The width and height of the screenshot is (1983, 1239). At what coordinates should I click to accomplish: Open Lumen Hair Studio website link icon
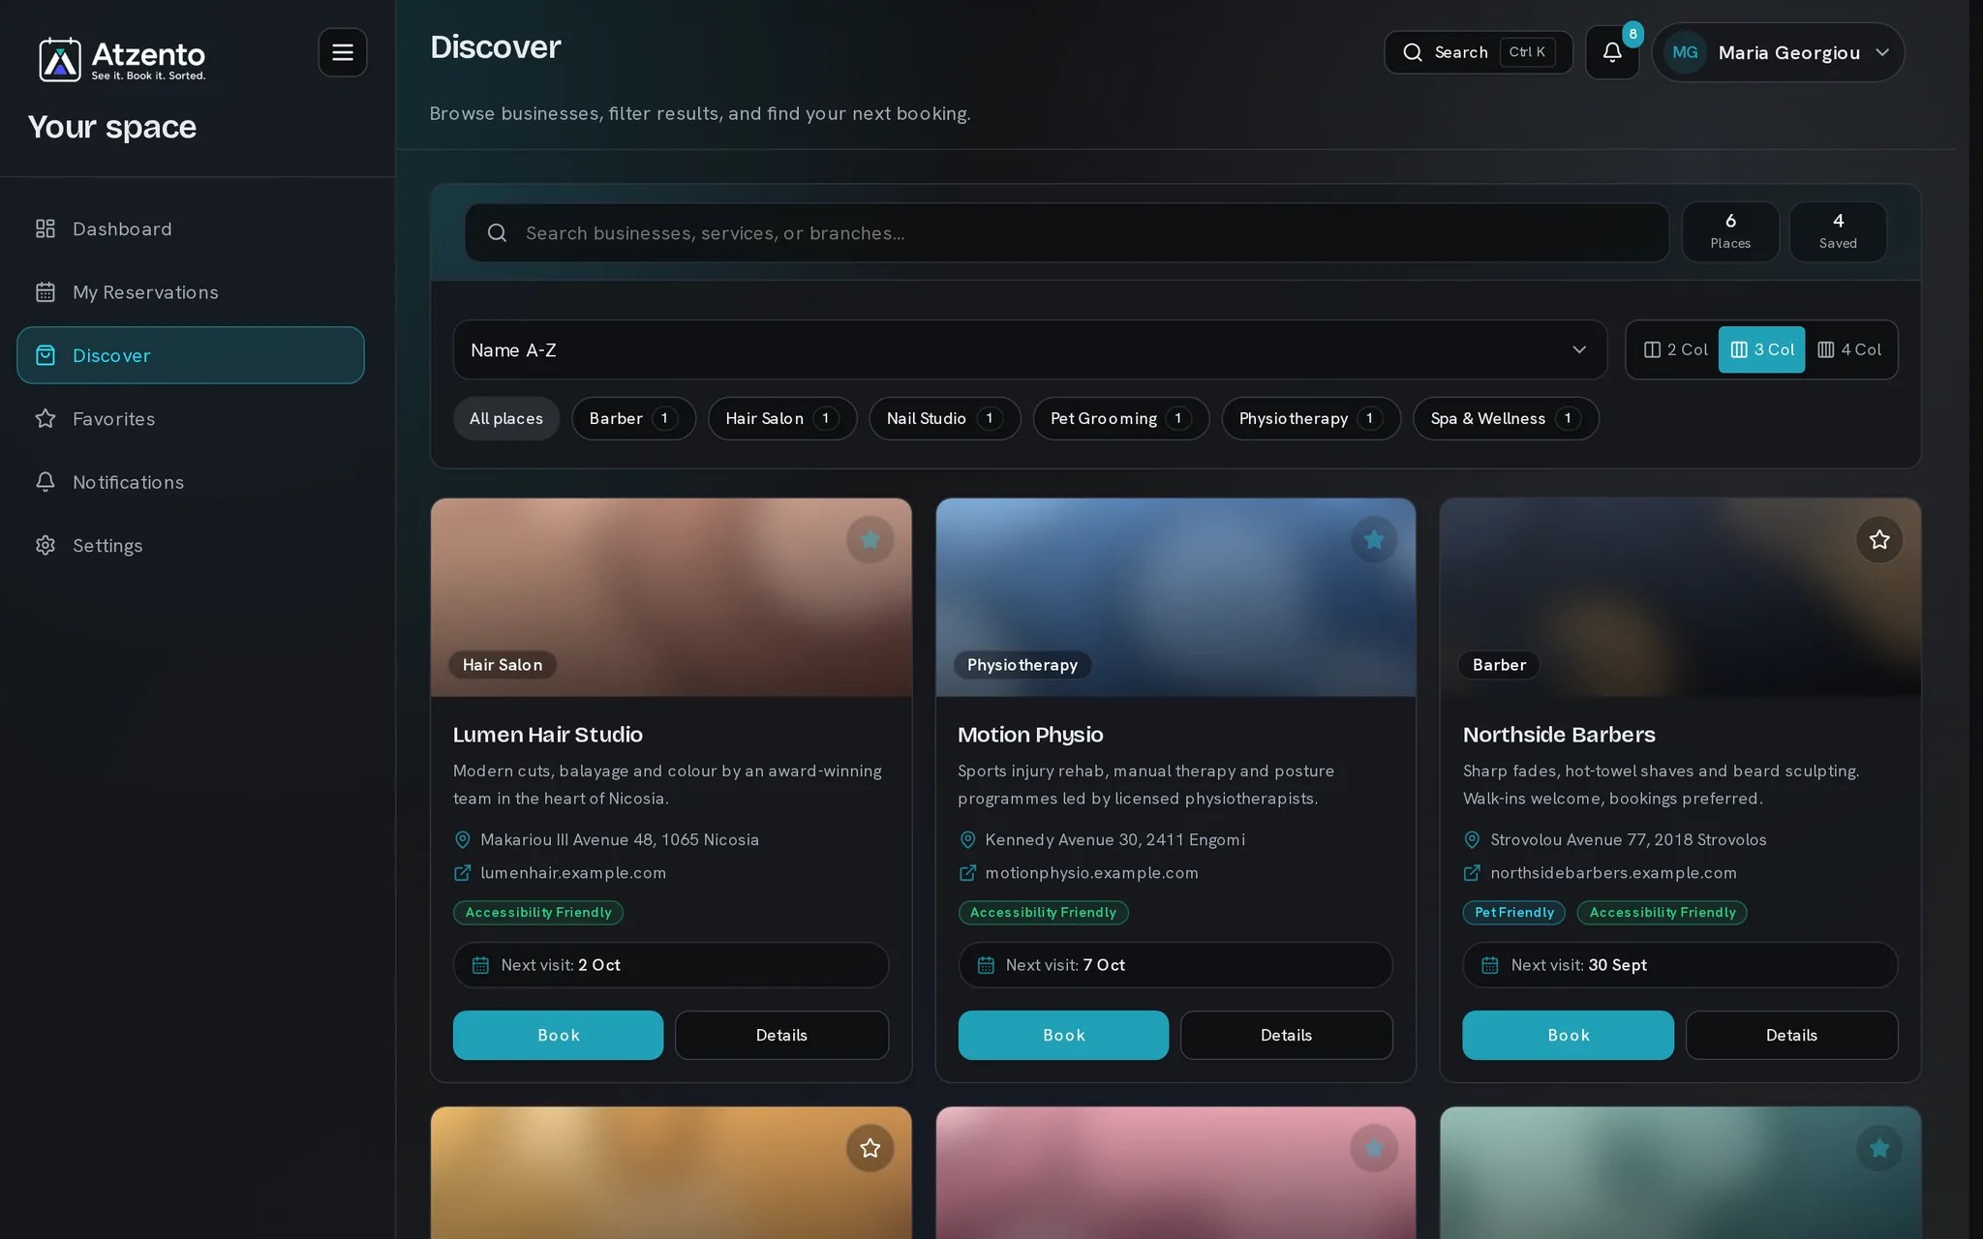(463, 873)
